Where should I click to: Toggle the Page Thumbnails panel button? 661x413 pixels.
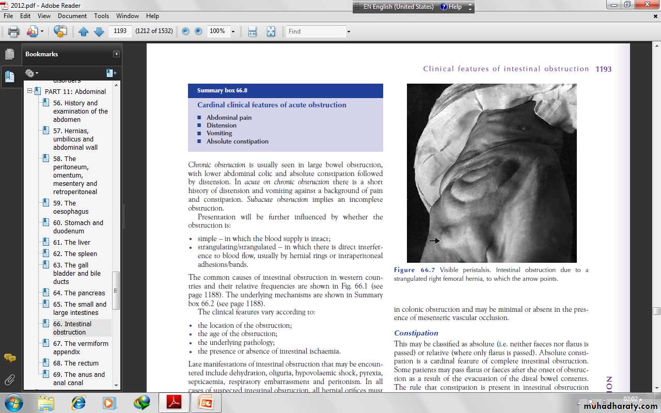9,54
